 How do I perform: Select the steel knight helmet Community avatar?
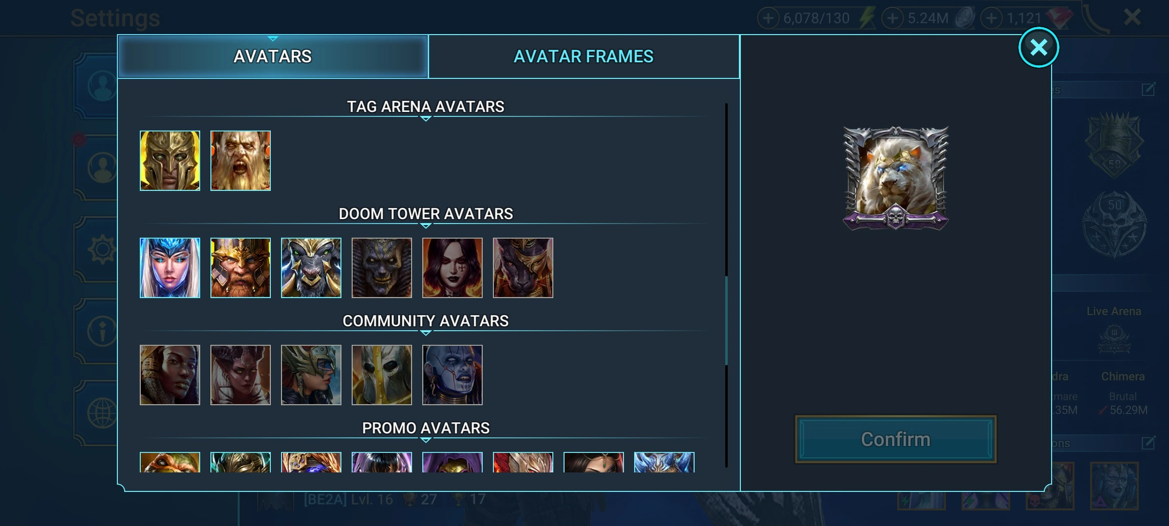381,375
